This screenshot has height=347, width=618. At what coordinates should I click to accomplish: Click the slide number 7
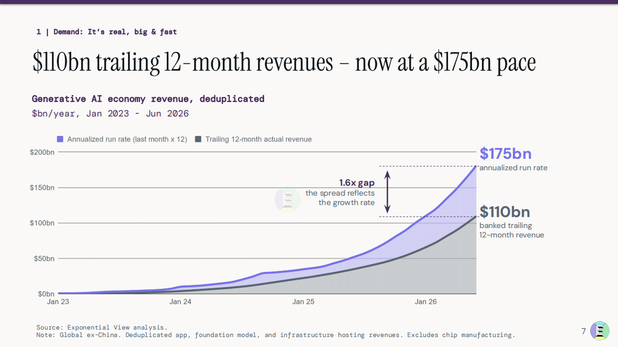point(584,331)
